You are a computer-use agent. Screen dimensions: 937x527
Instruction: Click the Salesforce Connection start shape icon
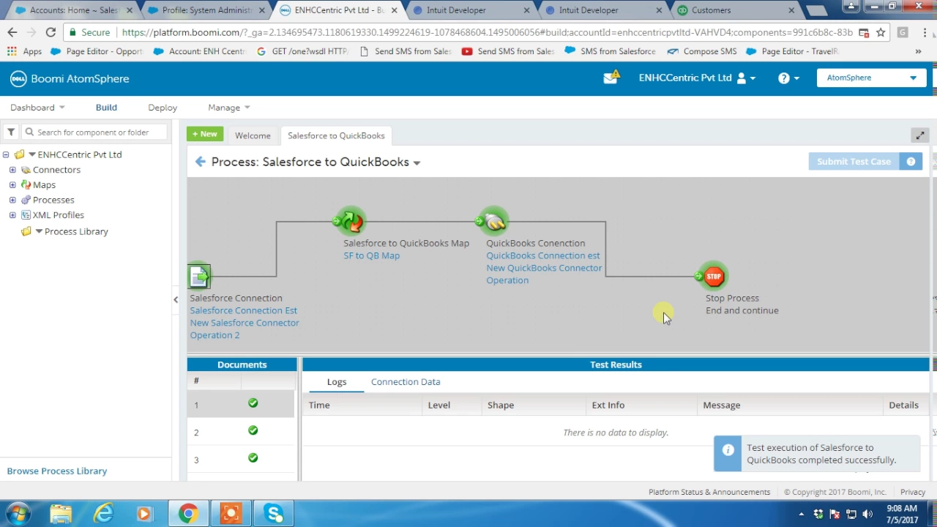click(x=199, y=277)
